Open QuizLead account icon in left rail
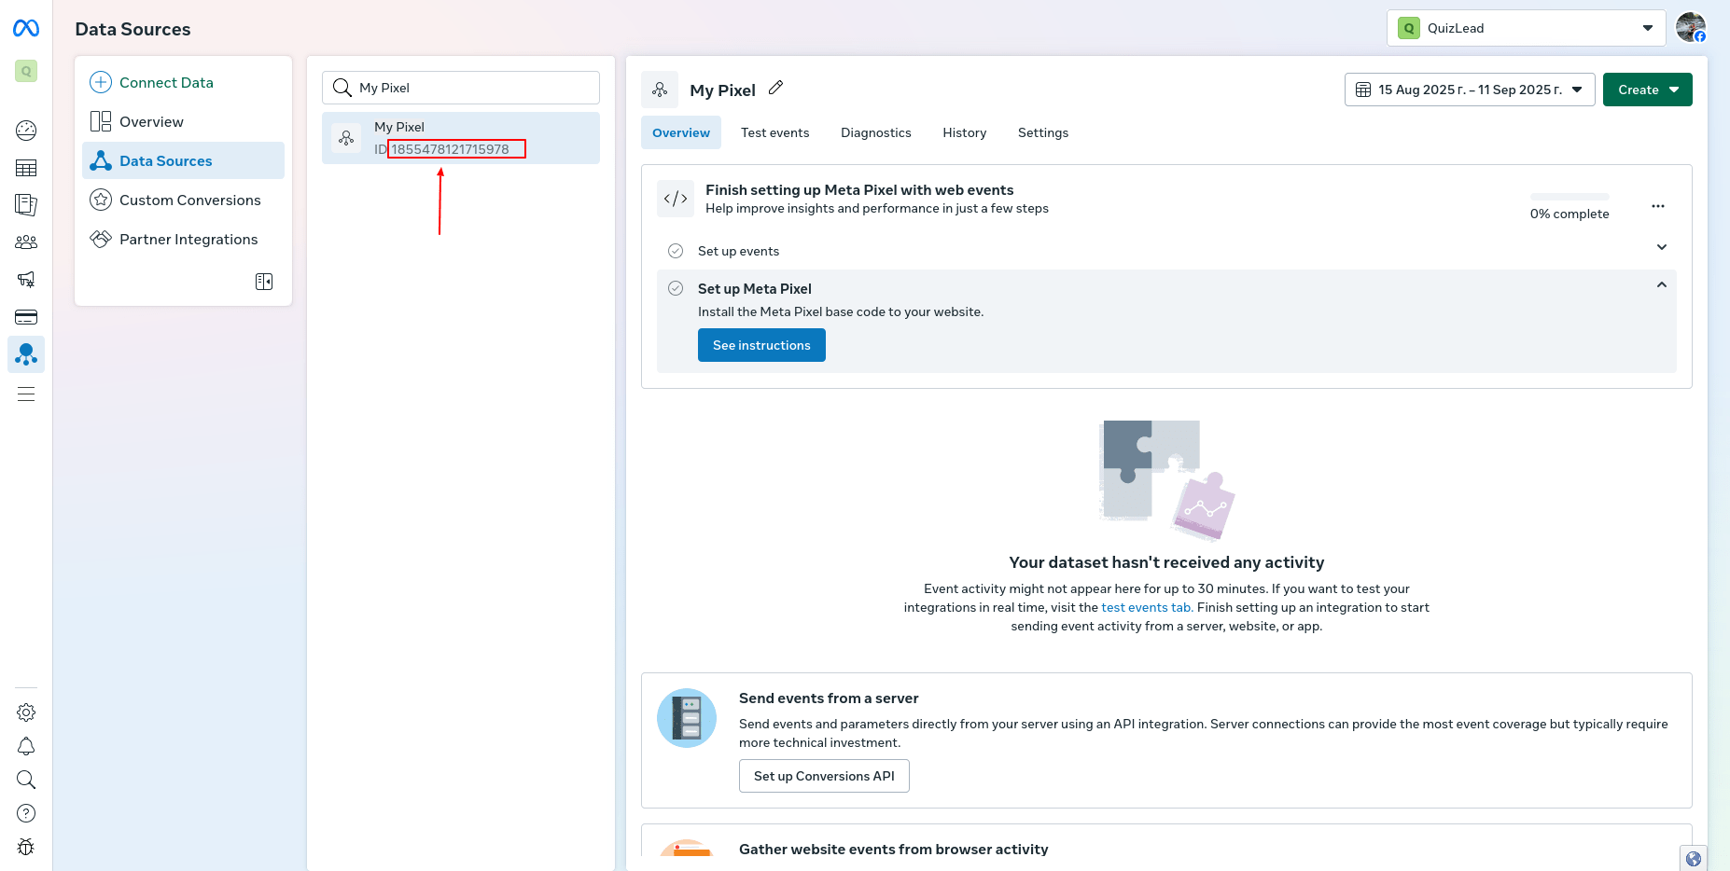 pyautogui.click(x=26, y=71)
